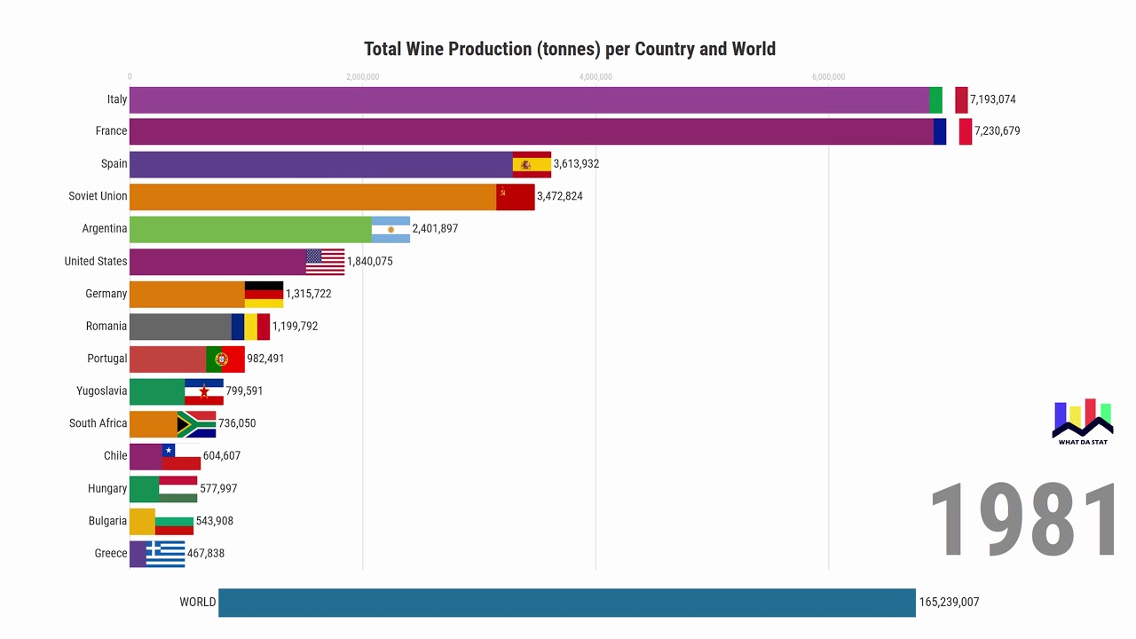Click the What Da Stat logo
The height and width of the screenshot is (639, 1136).
pyautogui.click(x=1081, y=422)
